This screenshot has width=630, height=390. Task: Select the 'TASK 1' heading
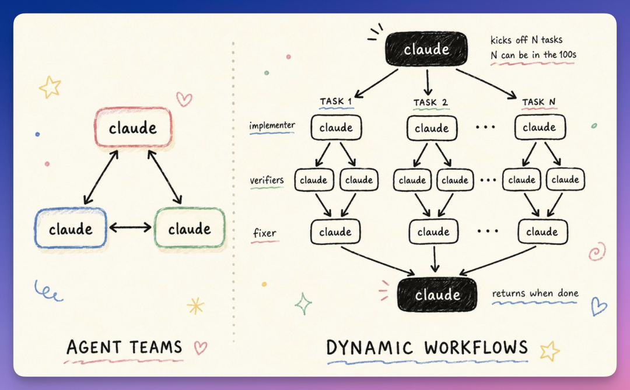coord(336,101)
